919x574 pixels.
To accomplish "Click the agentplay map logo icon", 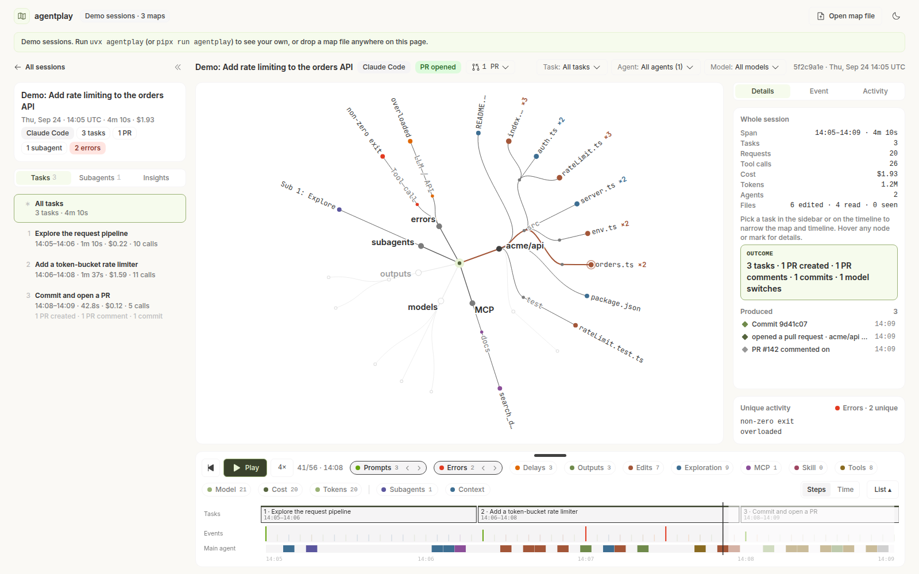I will (x=22, y=16).
